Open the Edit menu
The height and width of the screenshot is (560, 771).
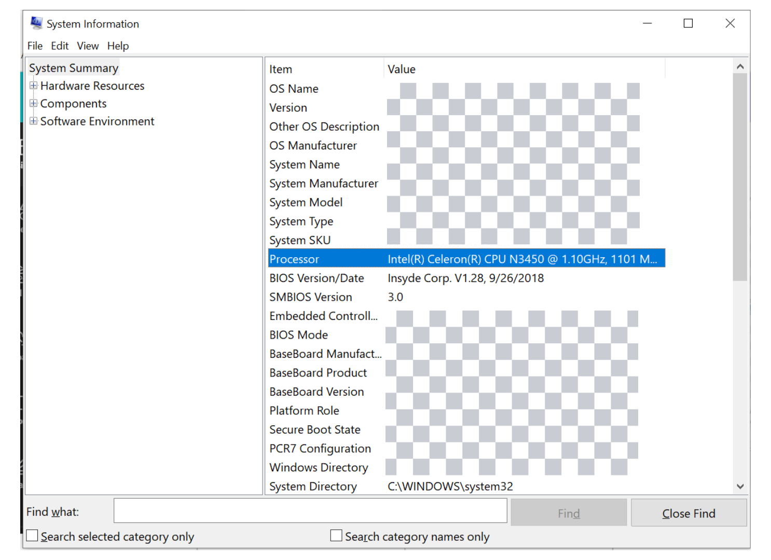click(x=60, y=46)
